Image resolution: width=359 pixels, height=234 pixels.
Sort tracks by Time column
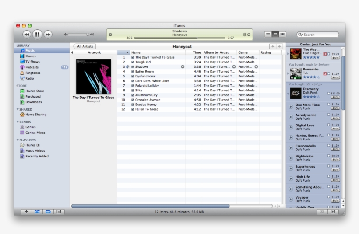click(194, 52)
